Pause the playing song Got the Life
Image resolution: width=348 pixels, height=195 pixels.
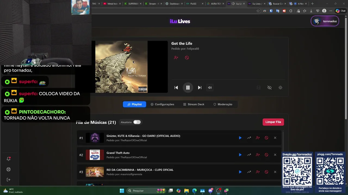(188, 87)
